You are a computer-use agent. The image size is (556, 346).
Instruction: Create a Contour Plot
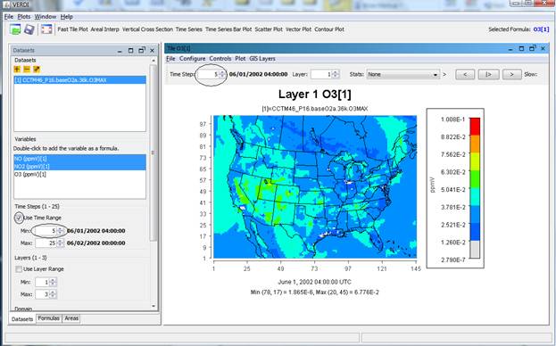click(x=329, y=29)
